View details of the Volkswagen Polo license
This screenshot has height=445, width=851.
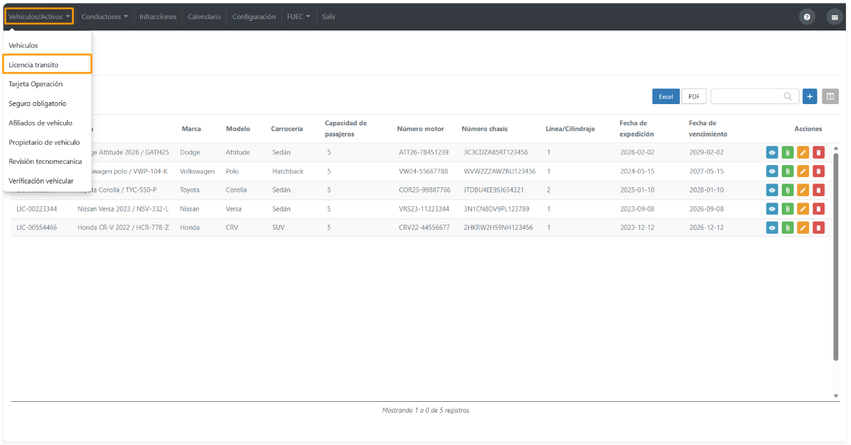pos(772,171)
